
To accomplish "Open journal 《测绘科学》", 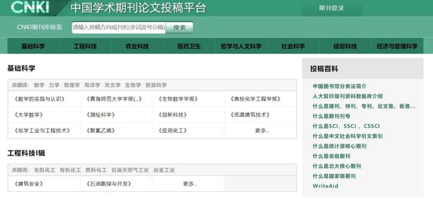I will click(100, 115).
